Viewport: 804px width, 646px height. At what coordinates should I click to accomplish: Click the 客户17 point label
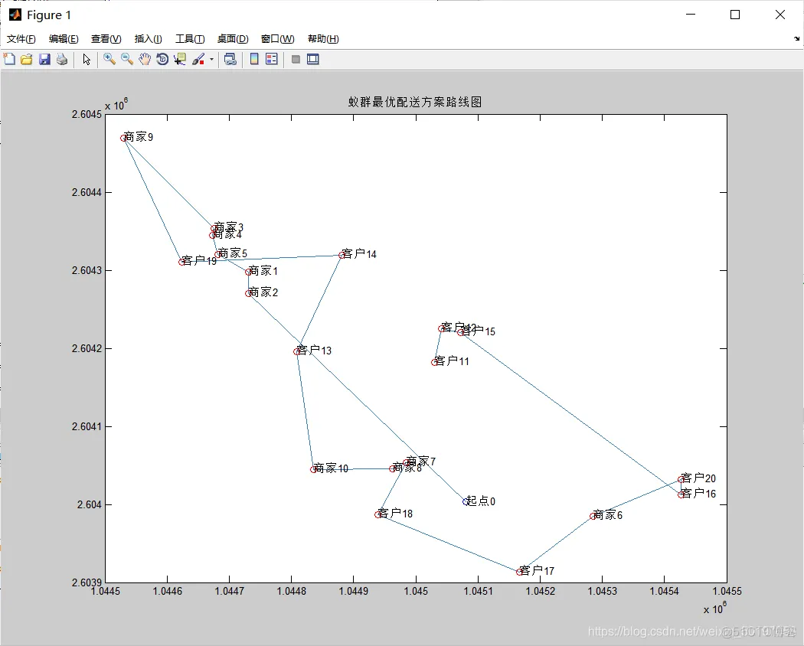coord(537,571)
